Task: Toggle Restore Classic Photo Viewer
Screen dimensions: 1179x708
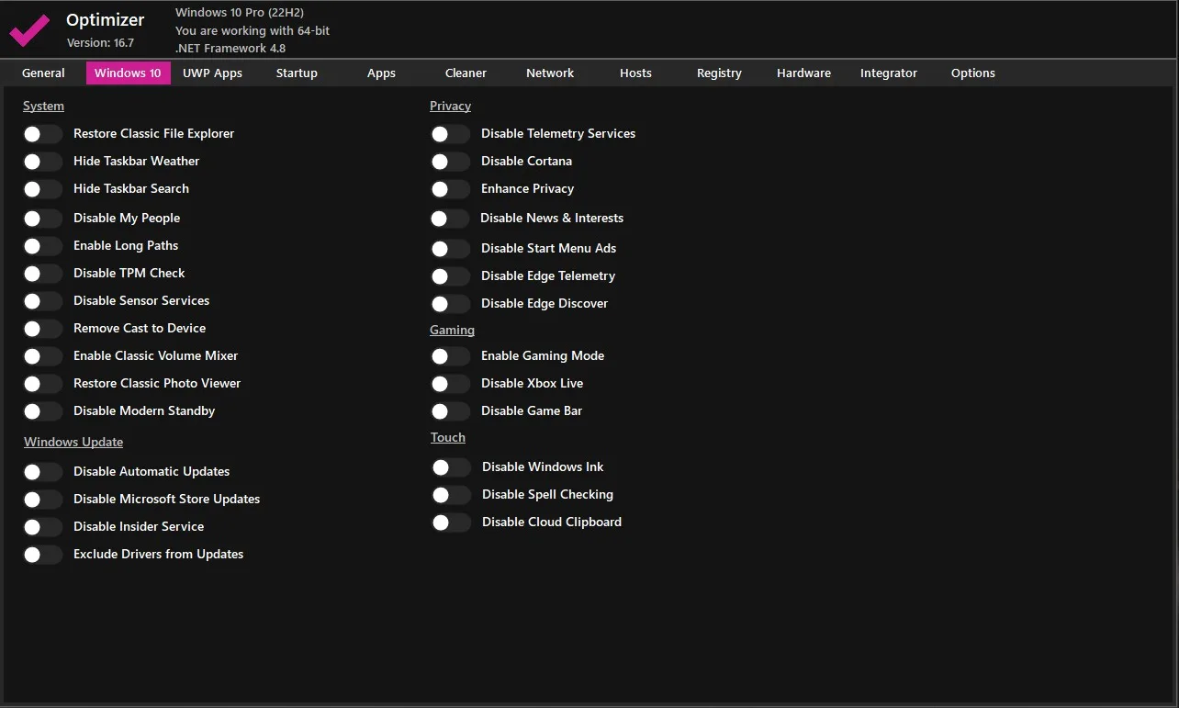Action: (x=42, y=384)
